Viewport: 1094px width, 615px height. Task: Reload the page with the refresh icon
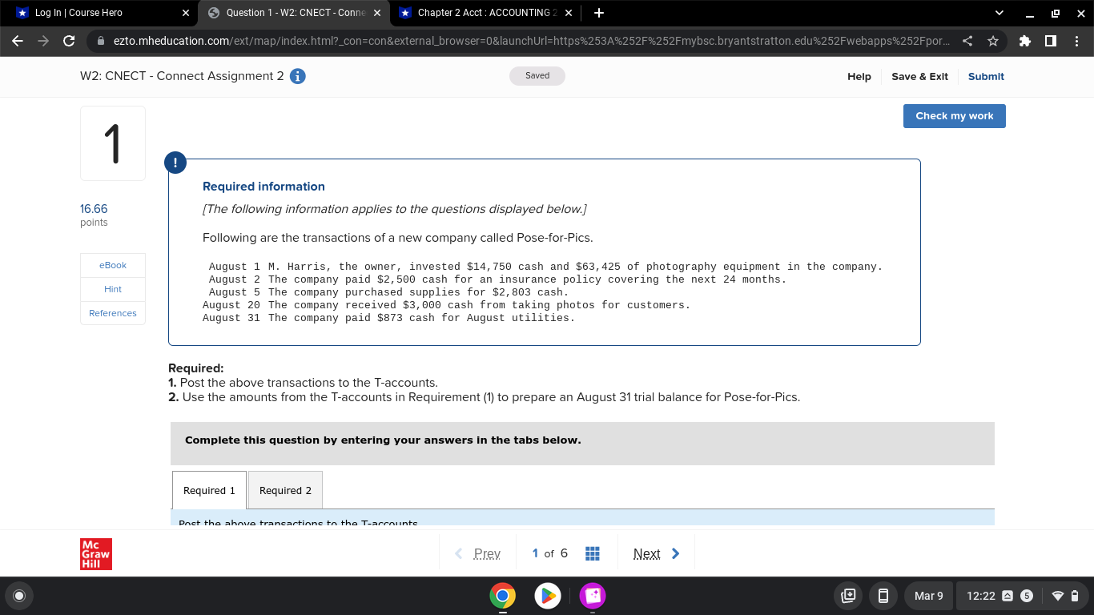pyautogui.click(x=69, y=41)
